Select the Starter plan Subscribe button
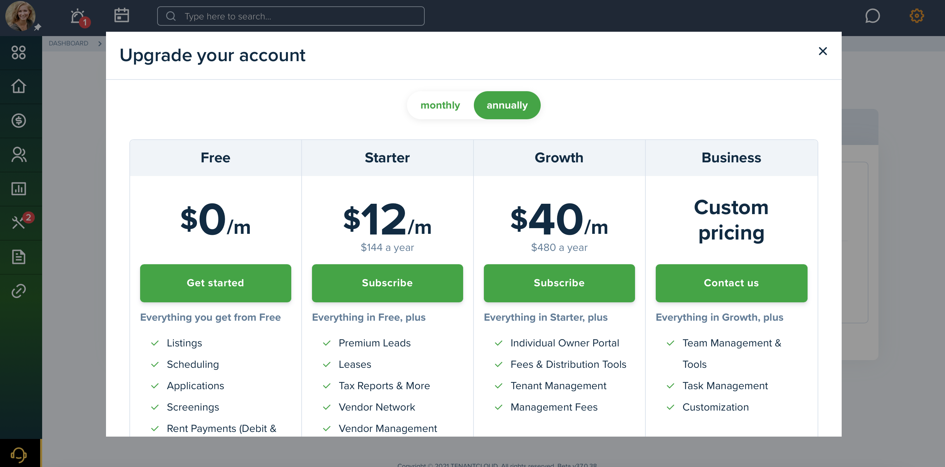Viewport: 945px width, 467px height. pyautogui.click(x=387, y=282)
